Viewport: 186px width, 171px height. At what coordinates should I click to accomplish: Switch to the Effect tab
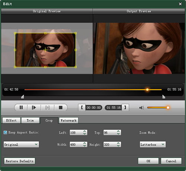[11, 120]
